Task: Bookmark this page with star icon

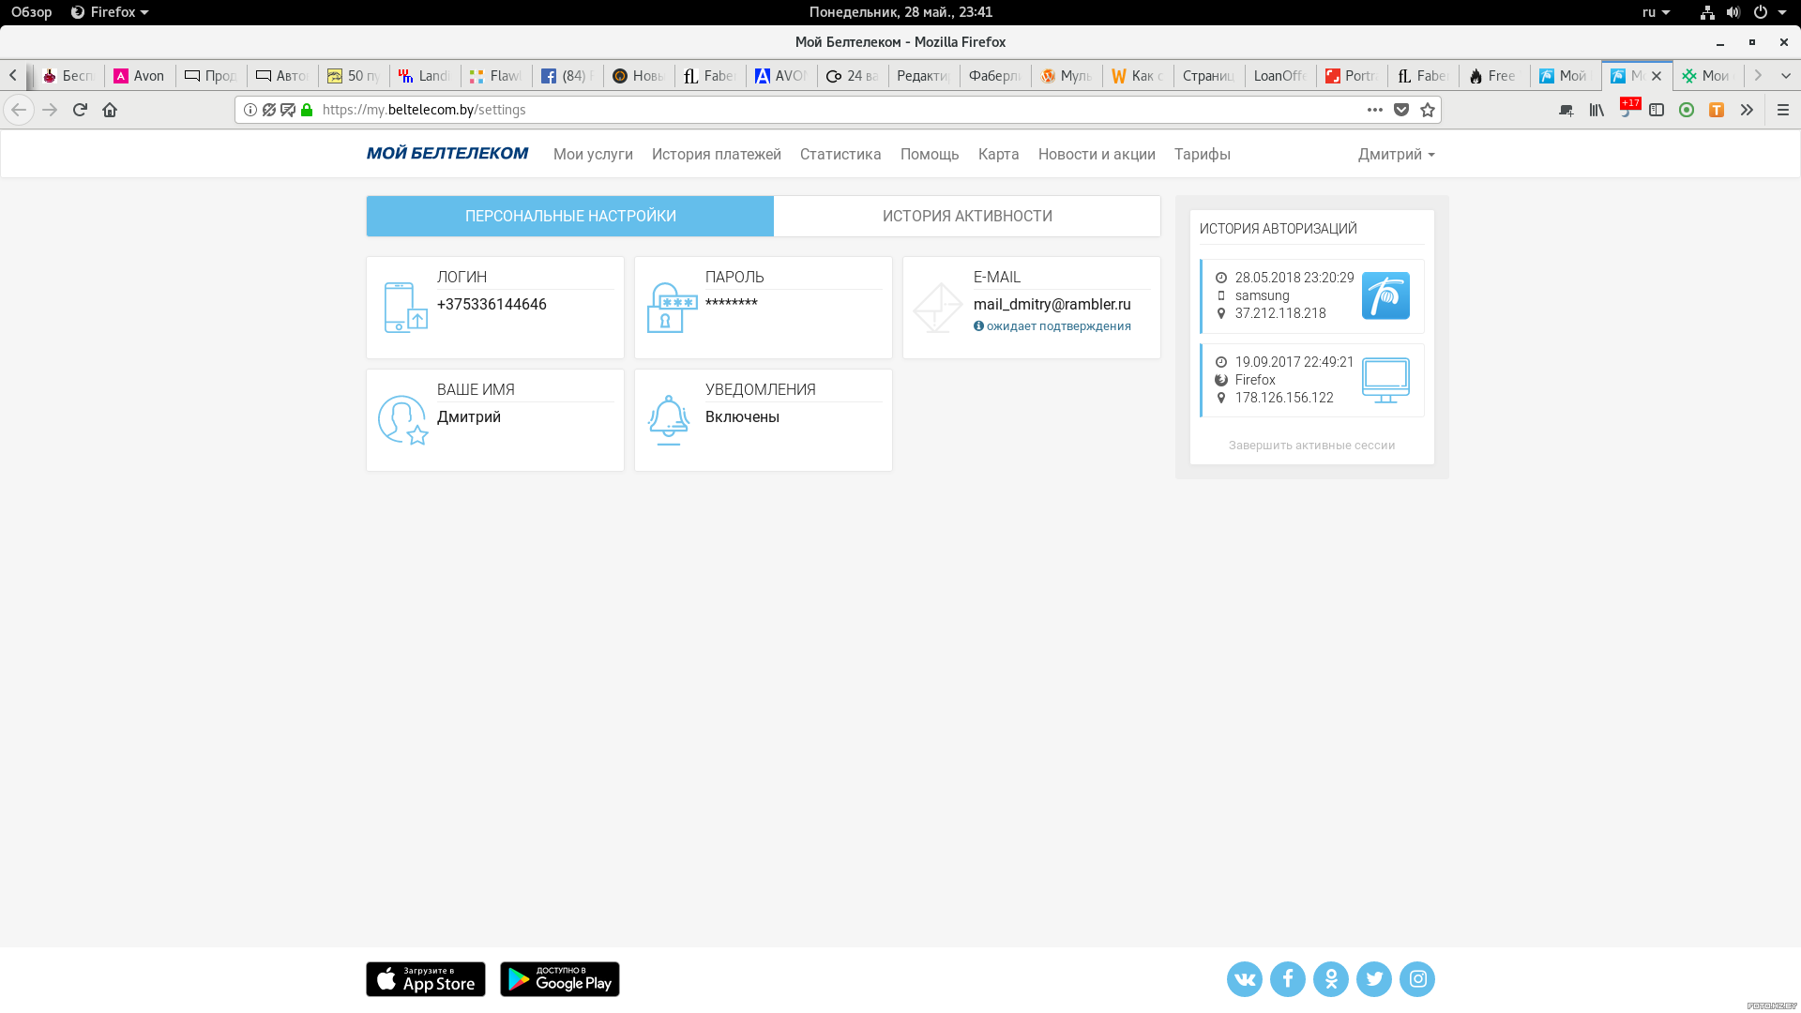Action: point(1428,110)
